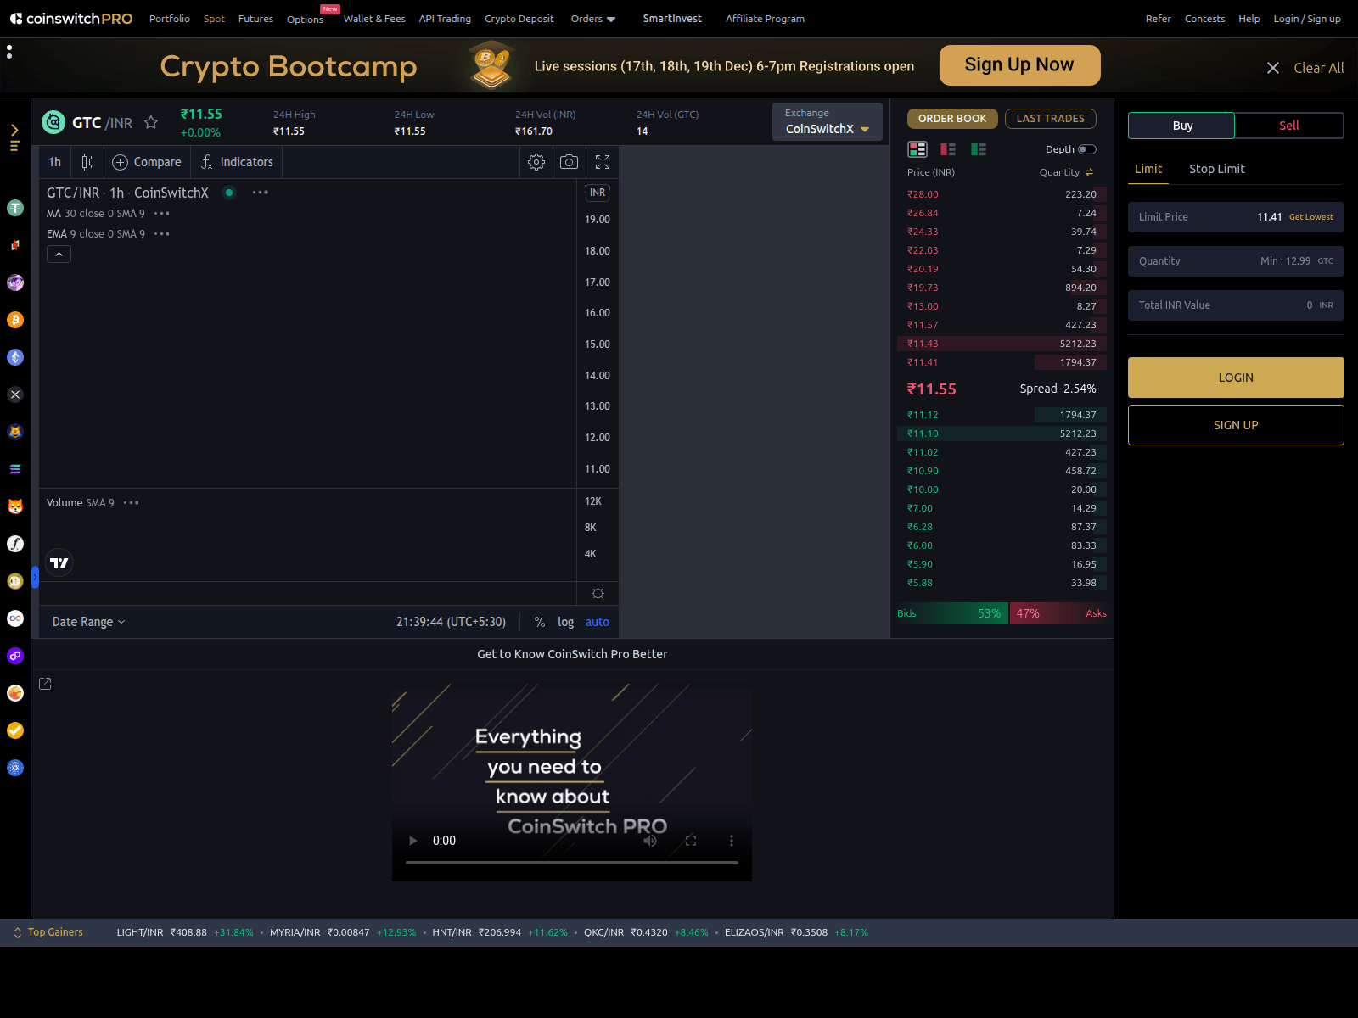Open Exchange CoinSwitchX dropdown
This screenshot has width=1358, height=1018.
pyautogui.click(x=828, y=121)
